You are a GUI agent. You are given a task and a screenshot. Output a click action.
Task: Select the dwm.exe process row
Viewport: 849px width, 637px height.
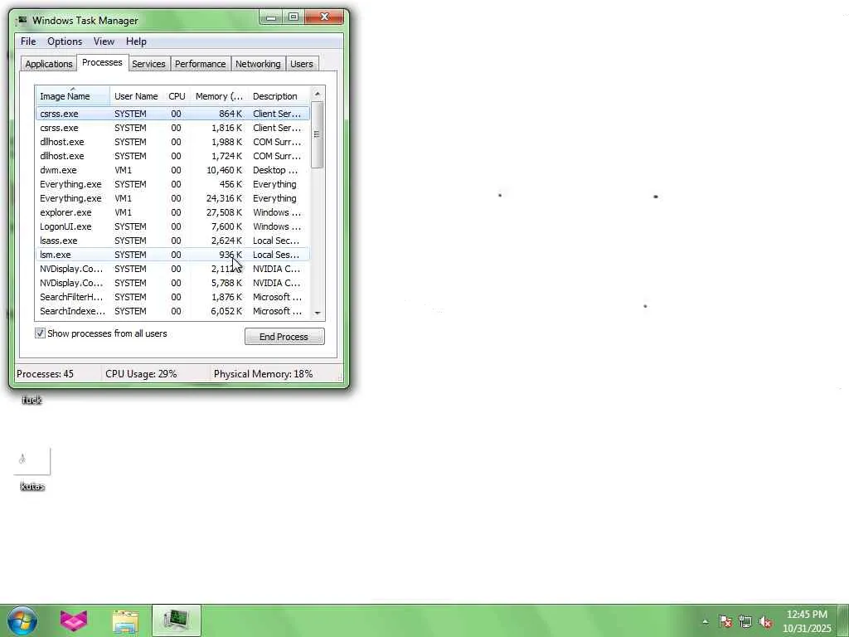pyautogui.click(x=172, y=170)
